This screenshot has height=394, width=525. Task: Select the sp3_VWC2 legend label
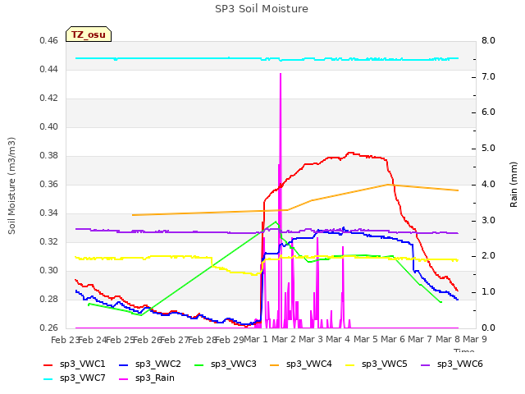[158, 364]
